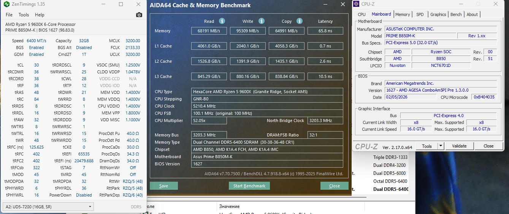Click Start Benchmark in AIDA64
509x214 pixels.
coord(249,186)
